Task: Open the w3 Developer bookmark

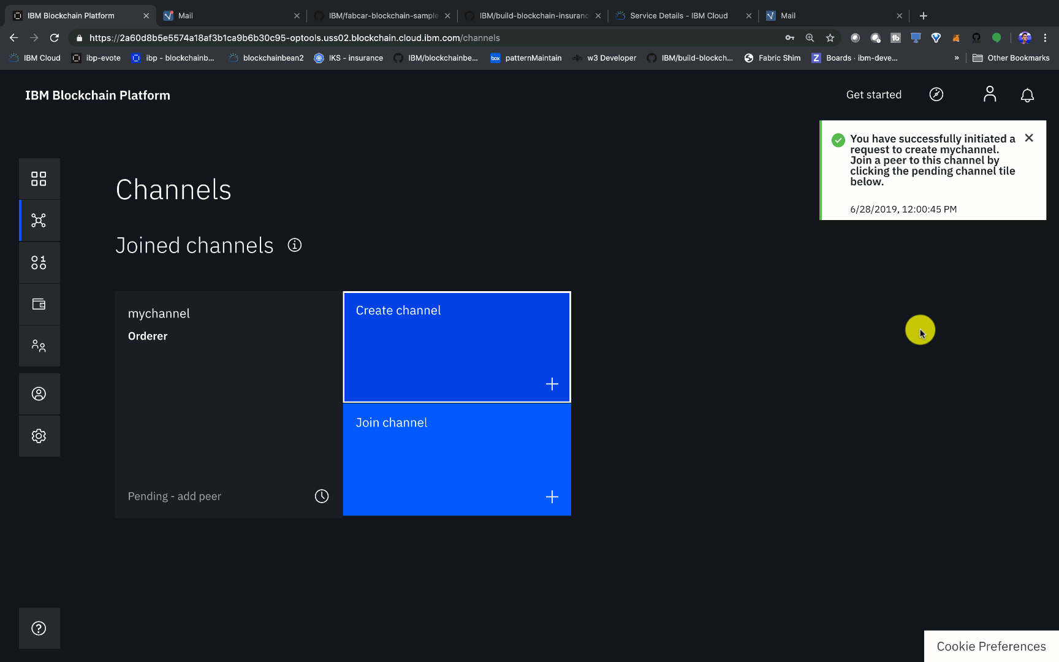Action: pos(604,58)
